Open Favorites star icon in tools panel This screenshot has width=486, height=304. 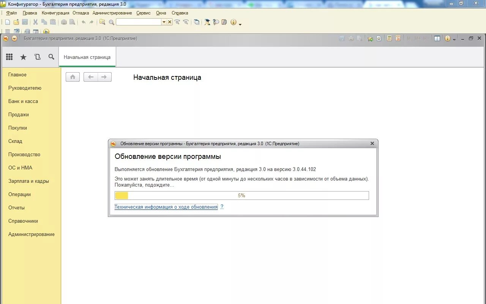[x=23, y=57]
